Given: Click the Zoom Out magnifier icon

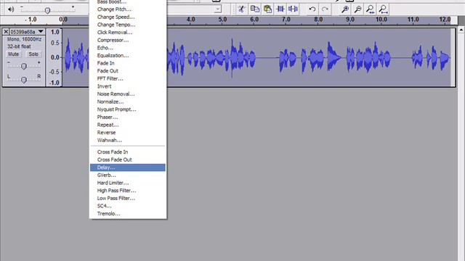Looking at the screenshot, I should (x=357, y=9).
